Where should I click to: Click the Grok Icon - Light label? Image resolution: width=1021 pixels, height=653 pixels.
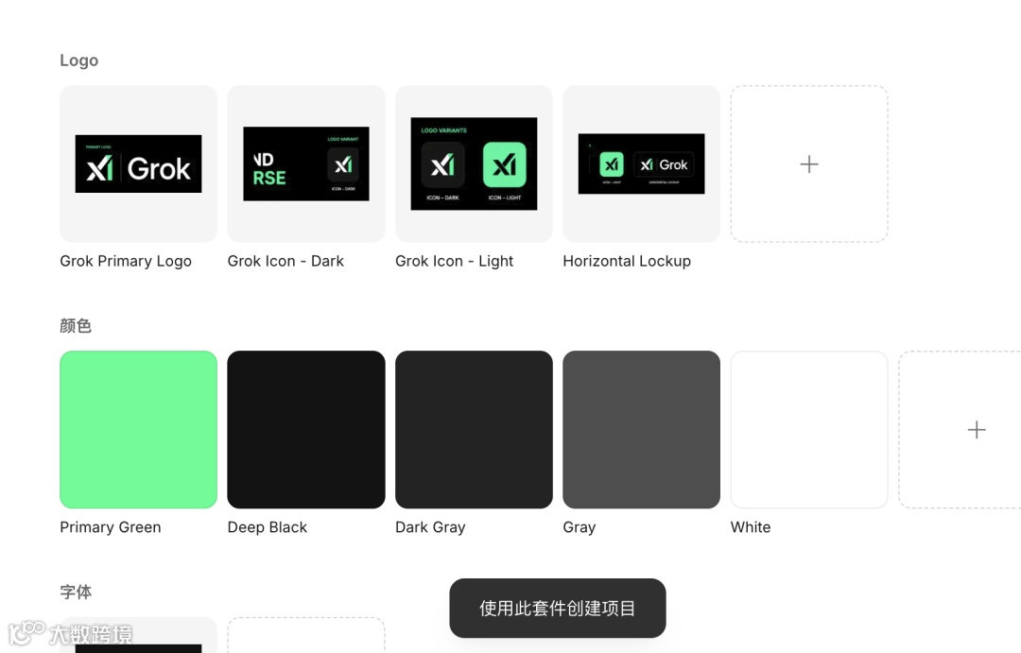(454, 261)
